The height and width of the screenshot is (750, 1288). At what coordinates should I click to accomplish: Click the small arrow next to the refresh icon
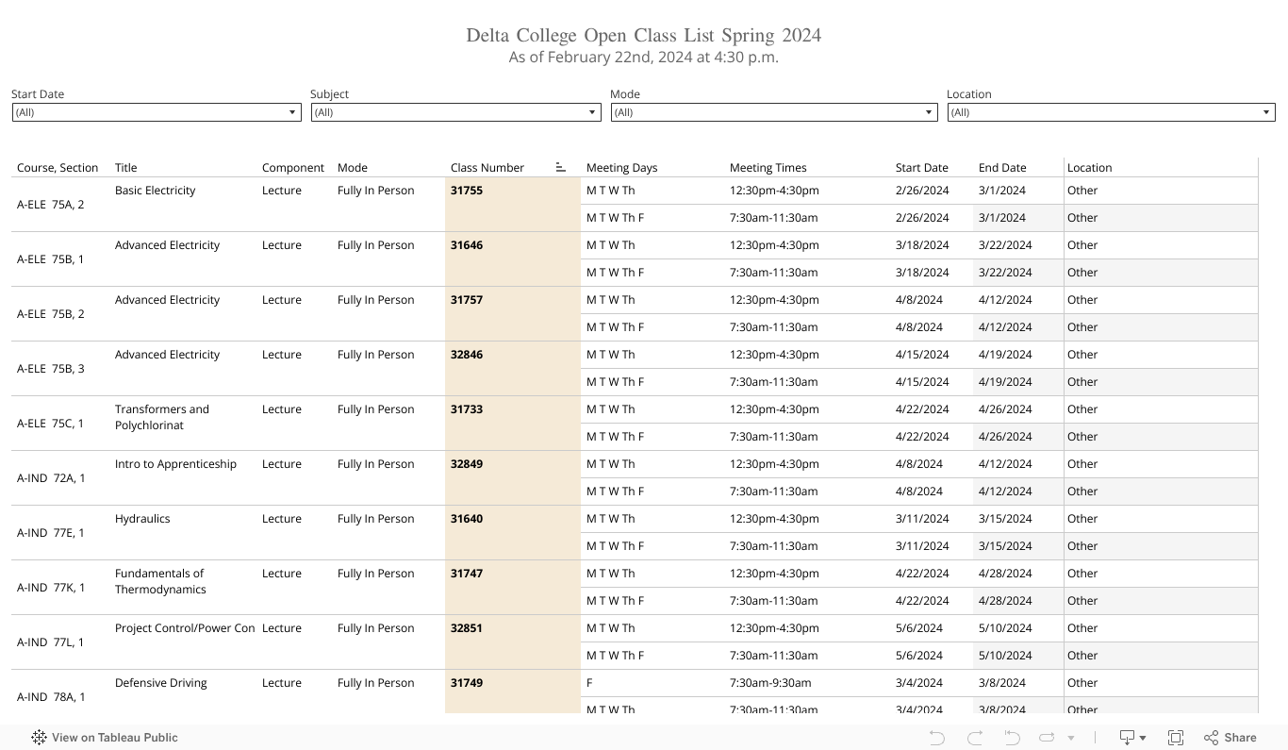pos(1071,738)
